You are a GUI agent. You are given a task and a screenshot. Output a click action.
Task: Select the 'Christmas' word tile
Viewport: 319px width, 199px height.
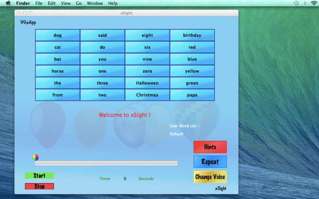[x=147, y=95]
